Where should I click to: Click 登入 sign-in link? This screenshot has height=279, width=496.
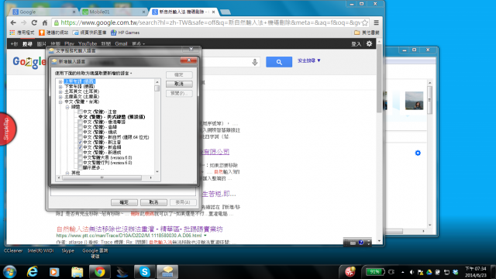click(x=356, y=44)
